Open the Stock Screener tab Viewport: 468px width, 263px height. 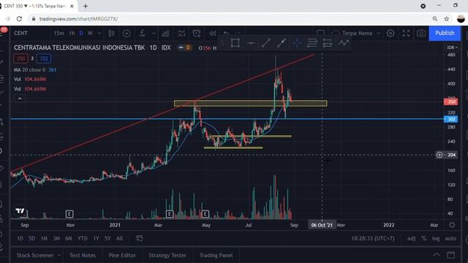(x=35, y=255)
